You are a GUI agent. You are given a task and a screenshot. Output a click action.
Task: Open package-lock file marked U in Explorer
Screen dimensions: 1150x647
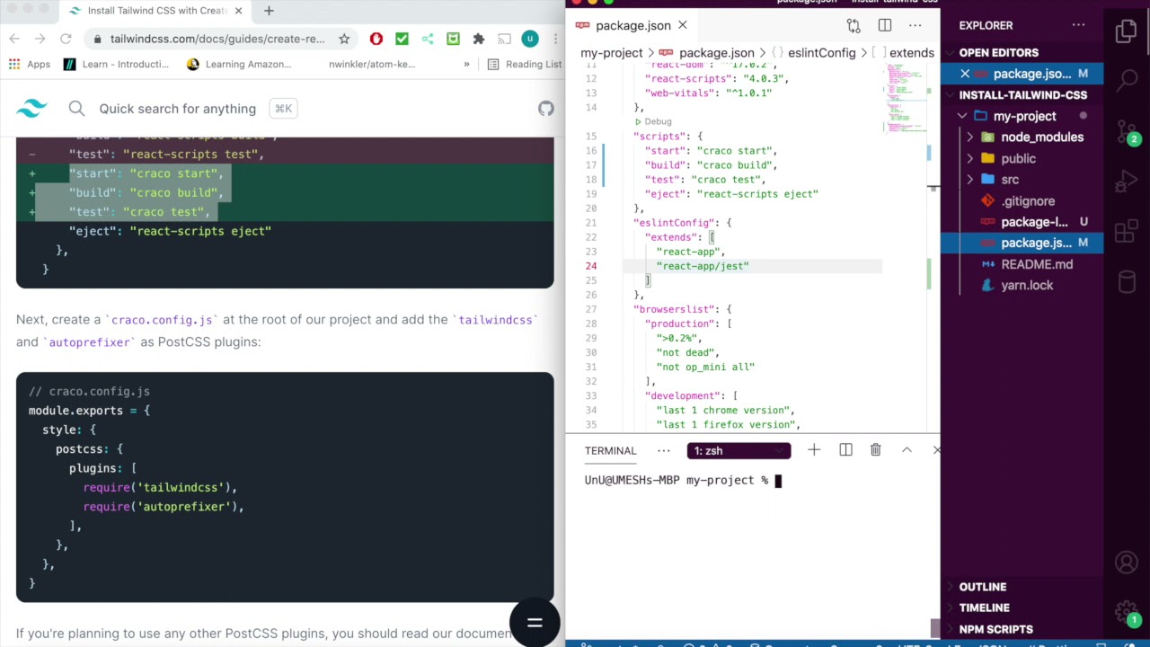1034,222
